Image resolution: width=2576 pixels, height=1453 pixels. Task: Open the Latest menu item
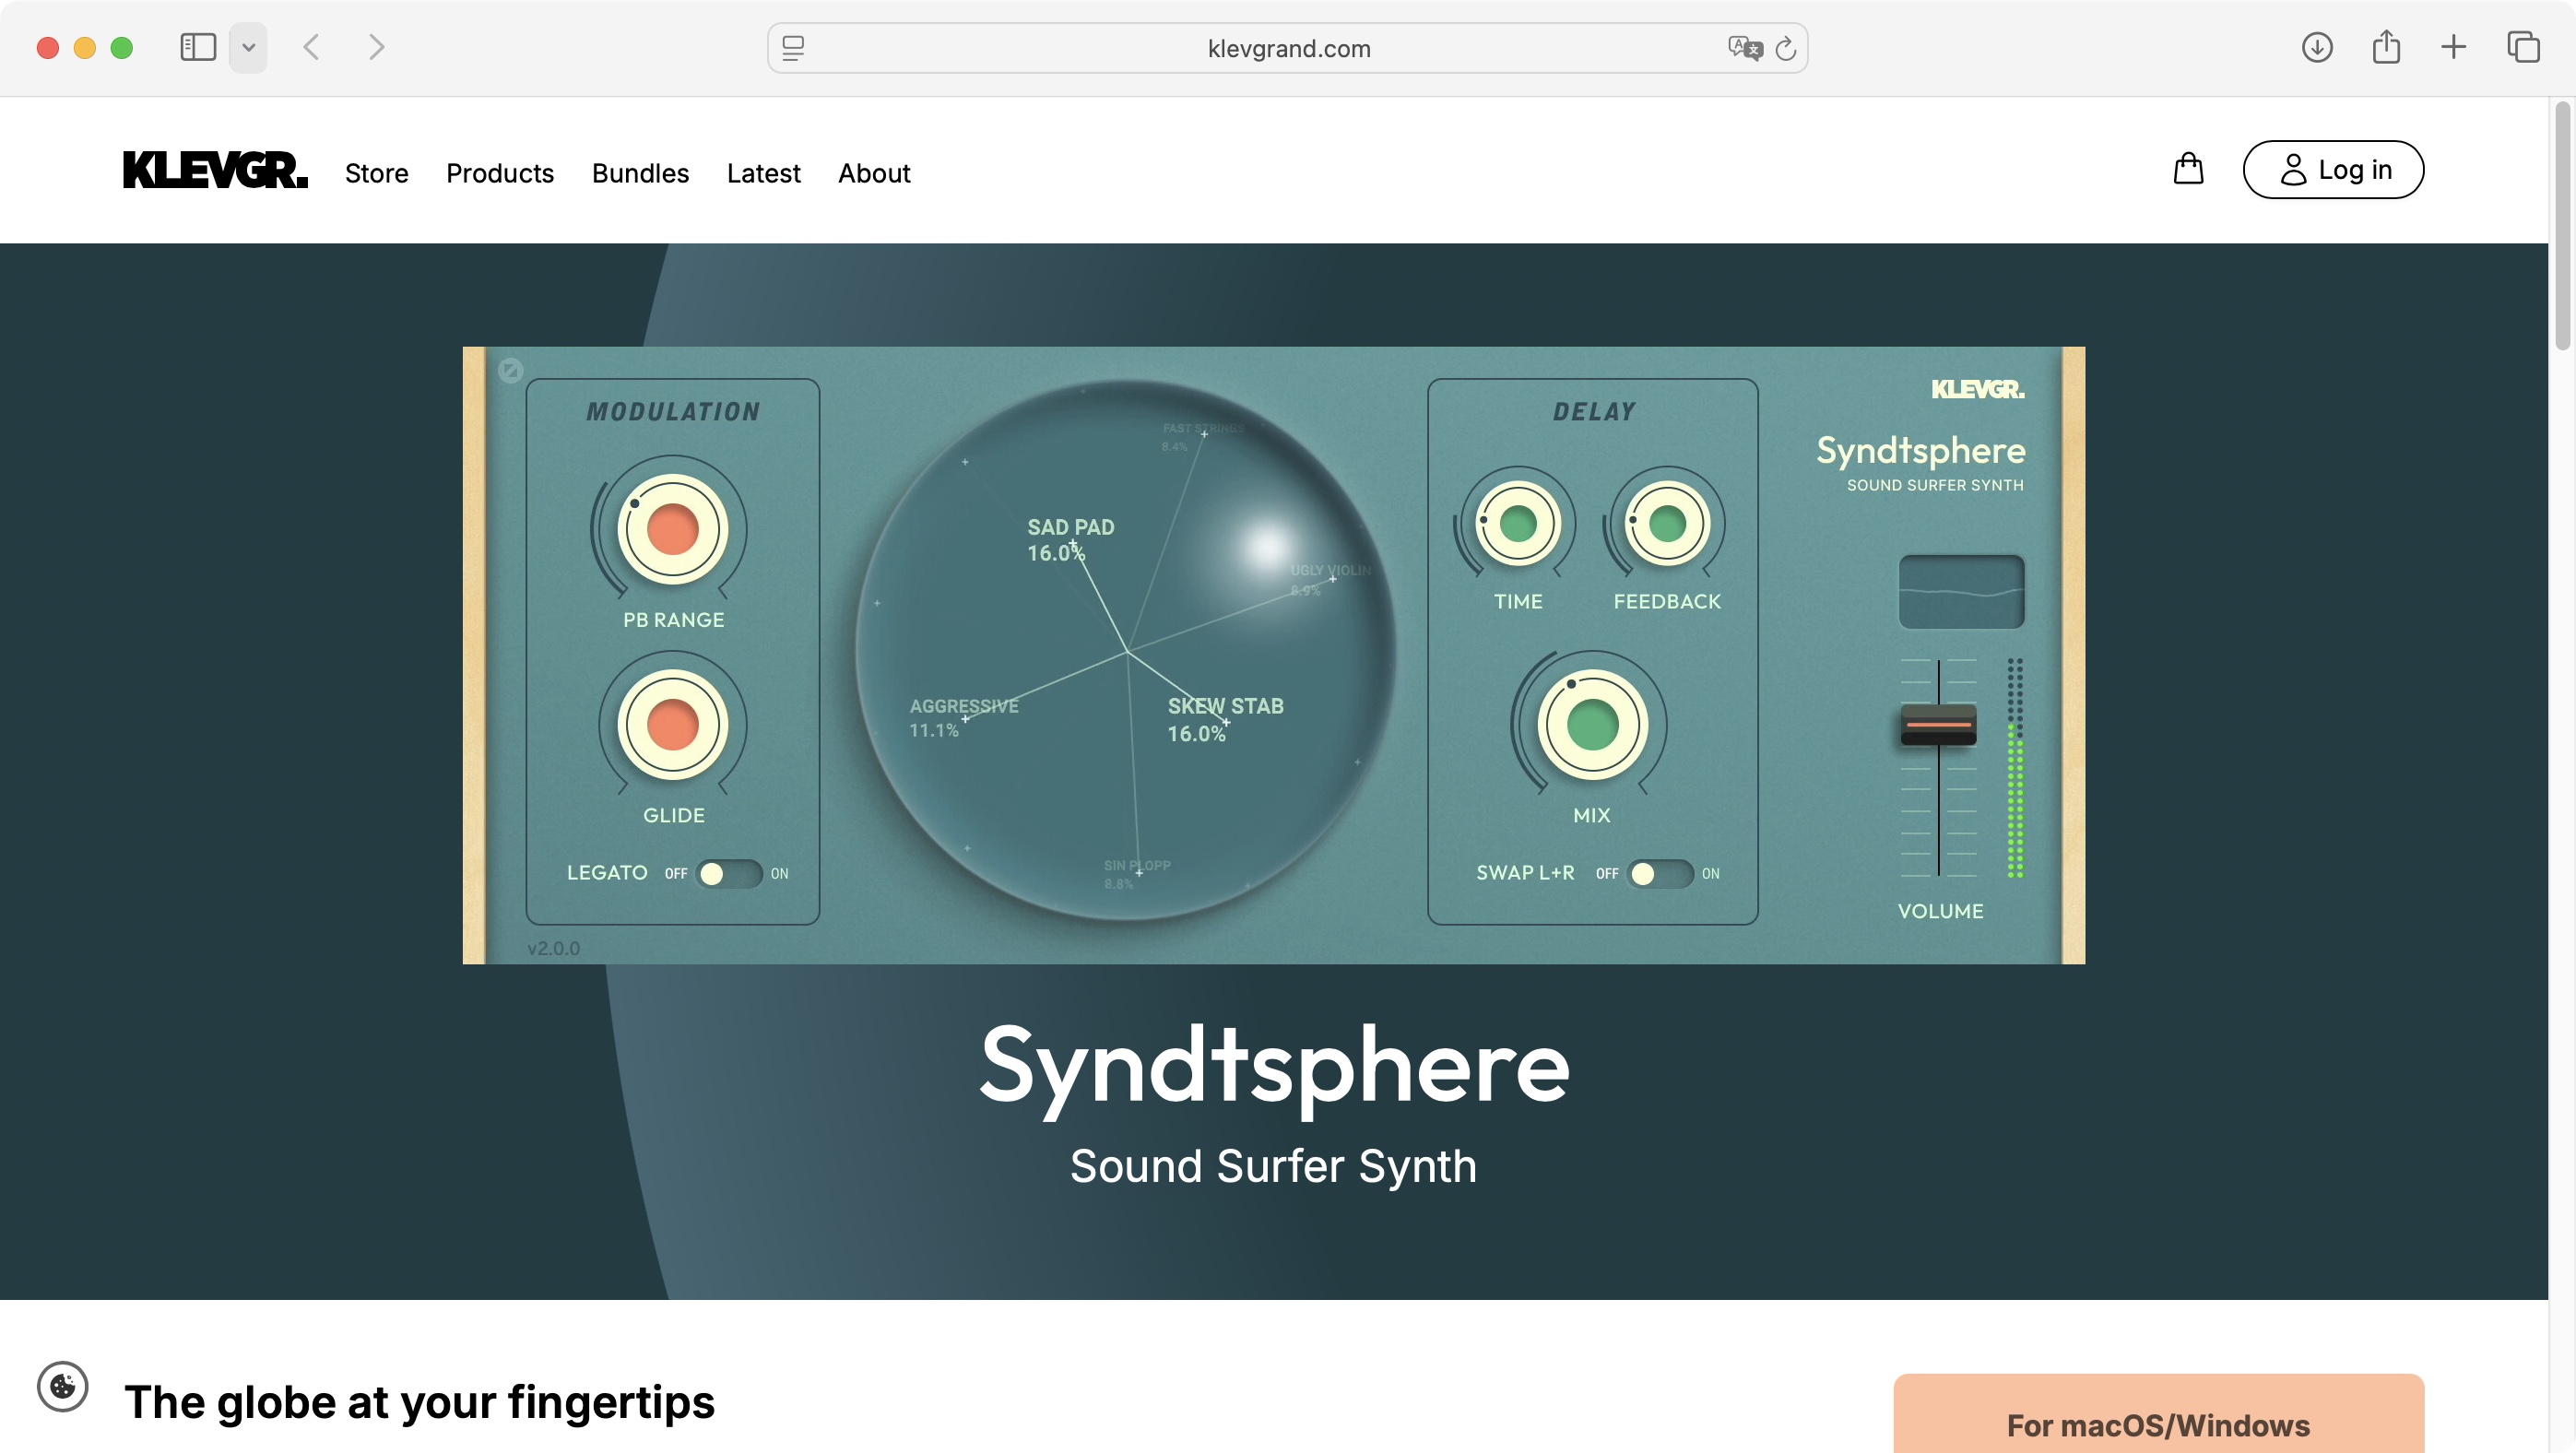point(763,173)
